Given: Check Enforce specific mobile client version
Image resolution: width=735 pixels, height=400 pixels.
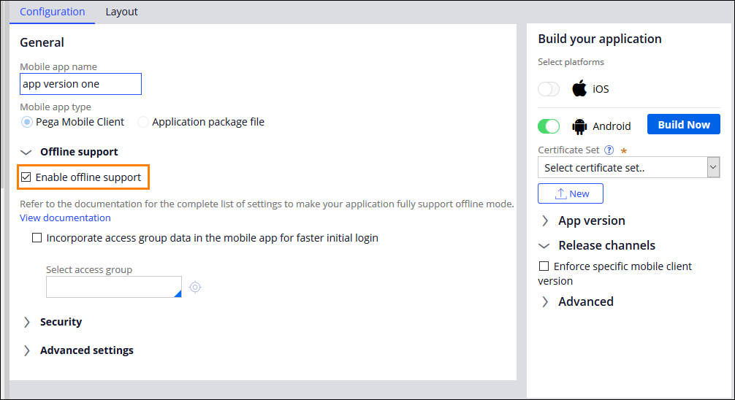Looking at the screenshot, I should 544,266.
